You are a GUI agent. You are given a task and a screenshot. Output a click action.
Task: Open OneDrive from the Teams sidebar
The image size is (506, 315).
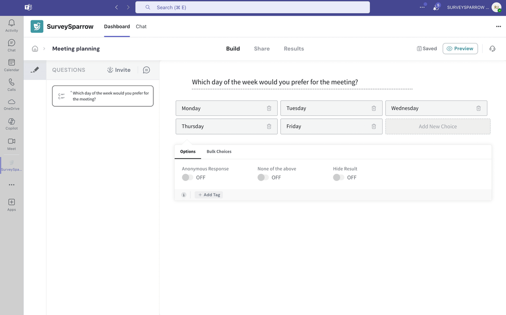pyautogui.click(x=11, y=104)
